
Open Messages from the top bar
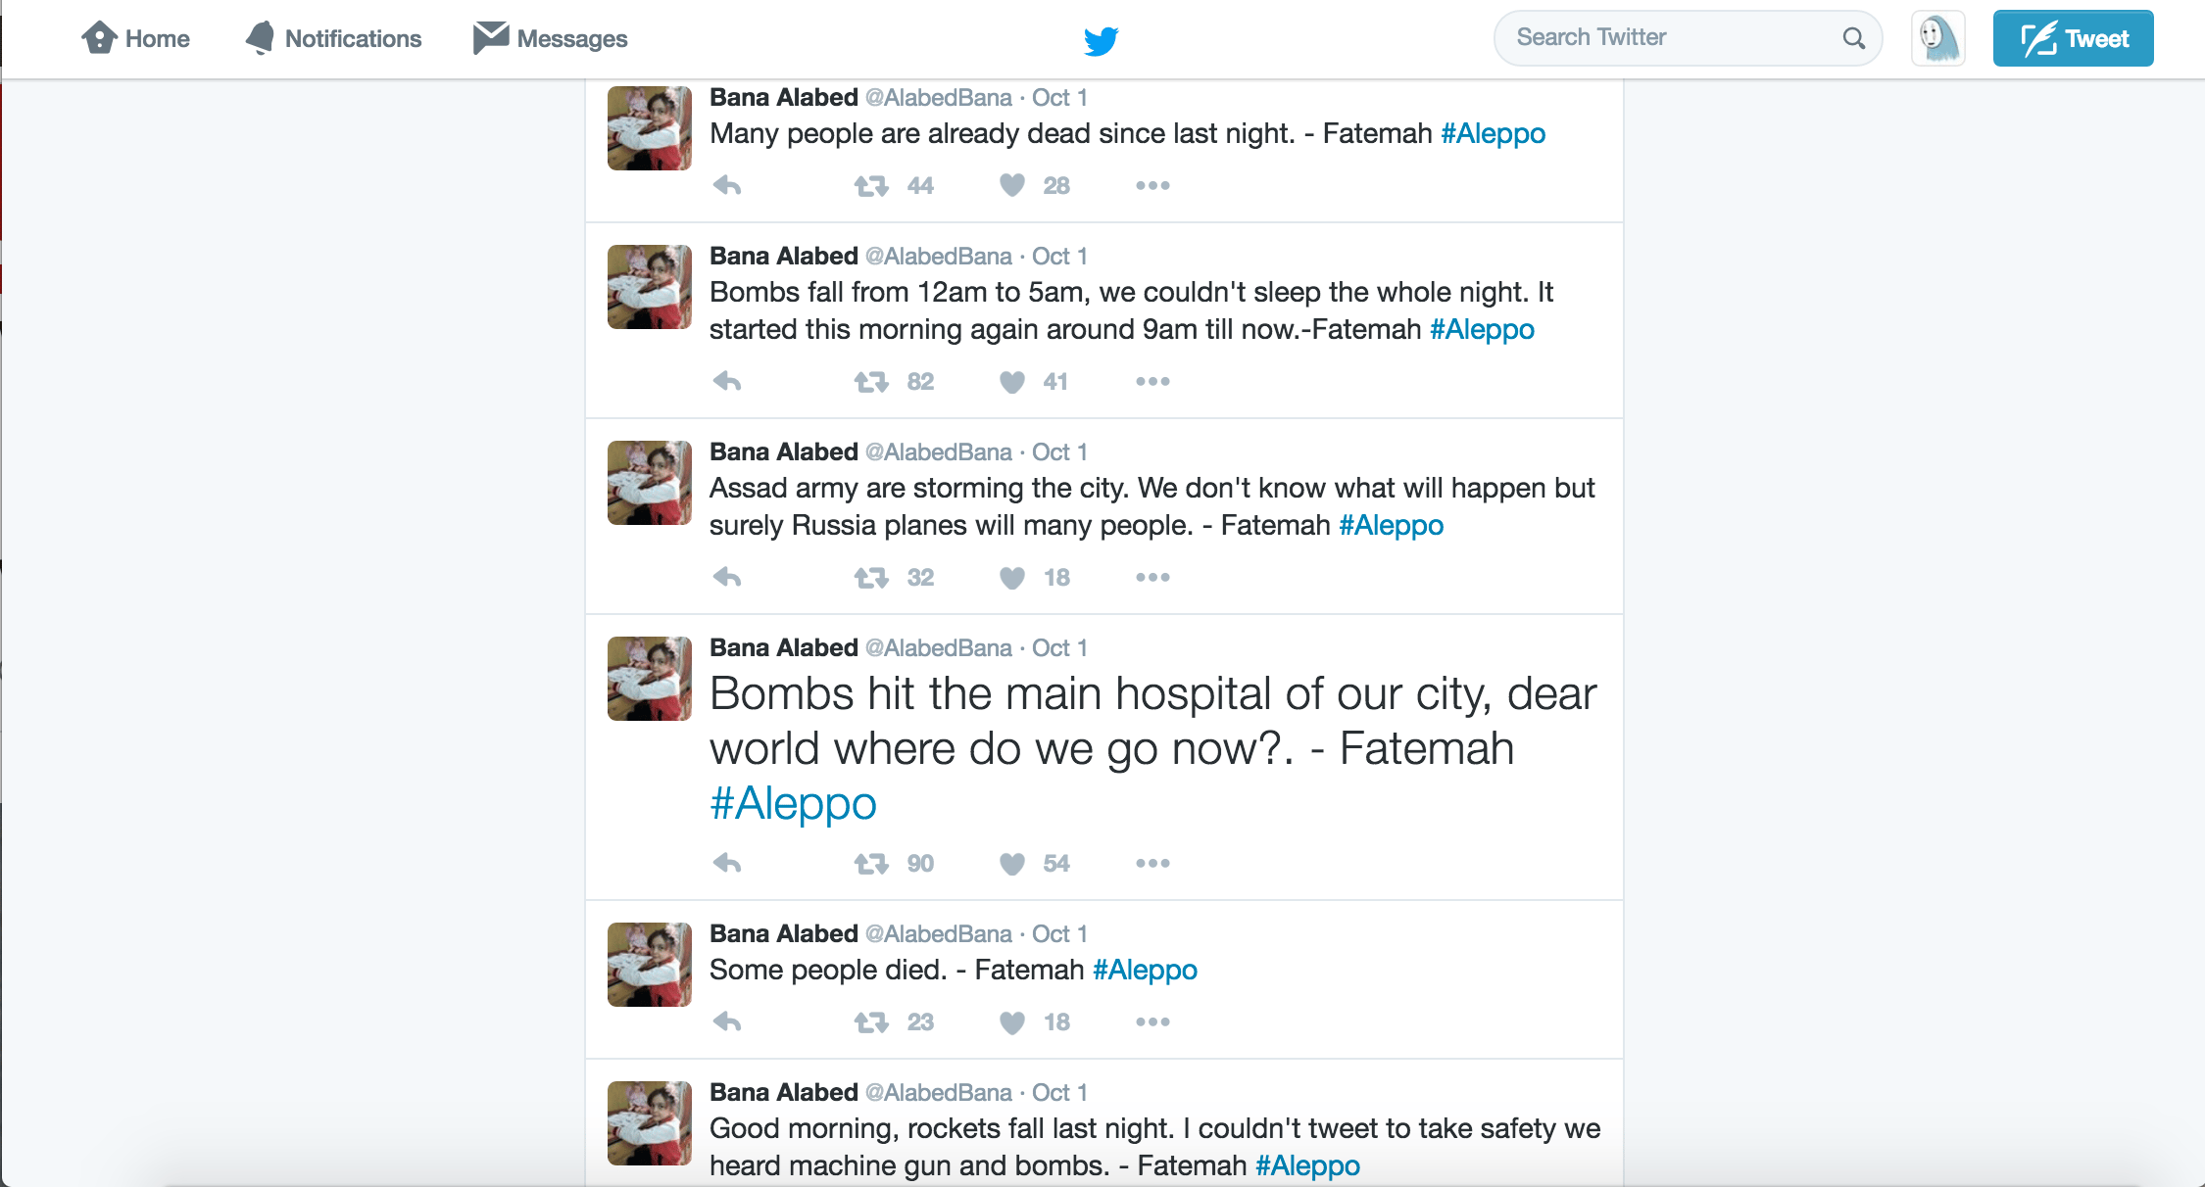pyautogui.click(x=551, y=38)
